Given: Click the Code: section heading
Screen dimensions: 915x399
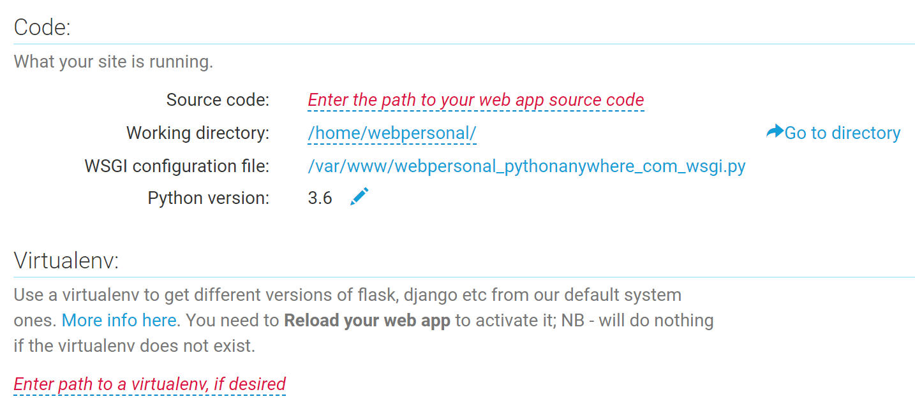Looking at the screenshot, I should pos(42,27).
